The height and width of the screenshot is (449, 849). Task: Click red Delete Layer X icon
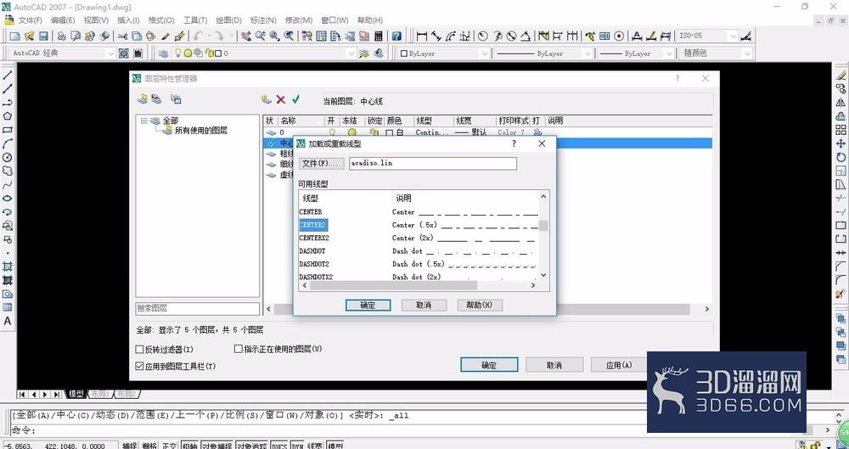(280, 99)
